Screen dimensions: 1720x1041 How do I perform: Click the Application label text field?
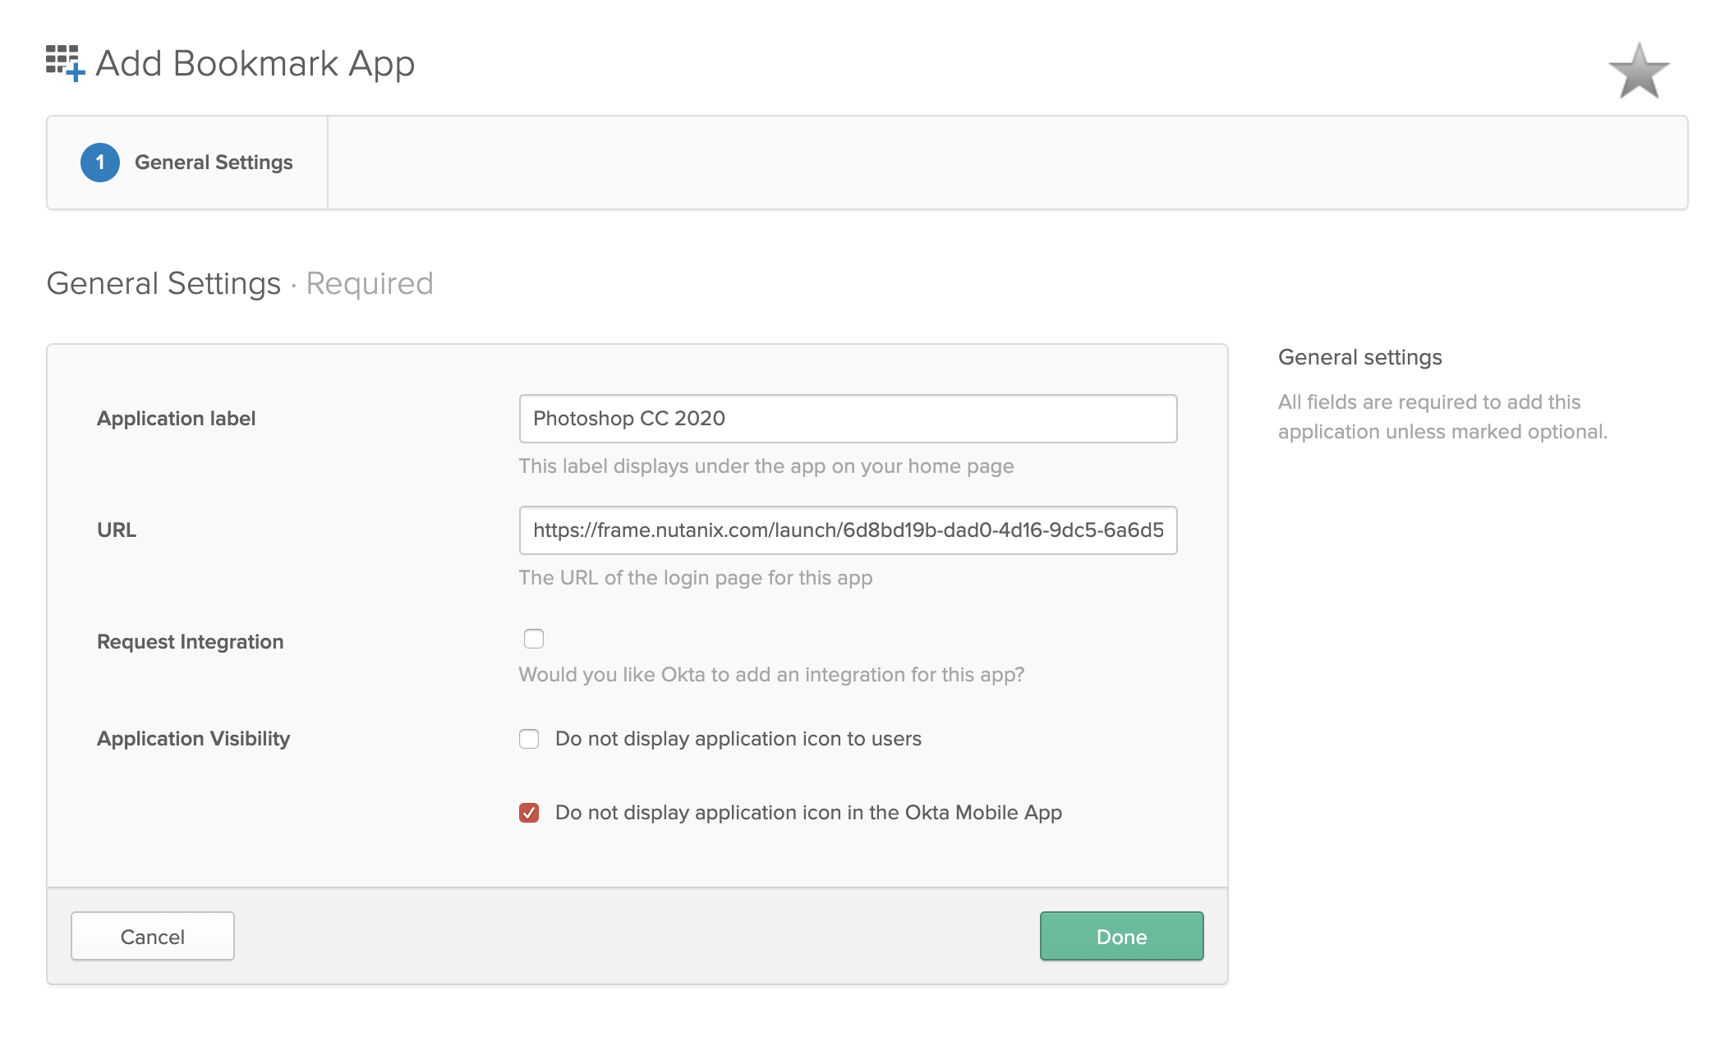pyautogui.click(x=848, y=419)
